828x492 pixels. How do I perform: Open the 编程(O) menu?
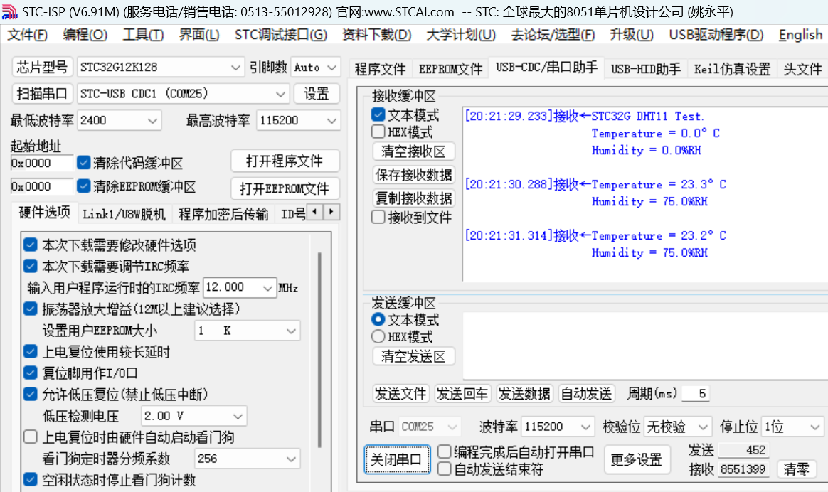click(x=85, y=35)
